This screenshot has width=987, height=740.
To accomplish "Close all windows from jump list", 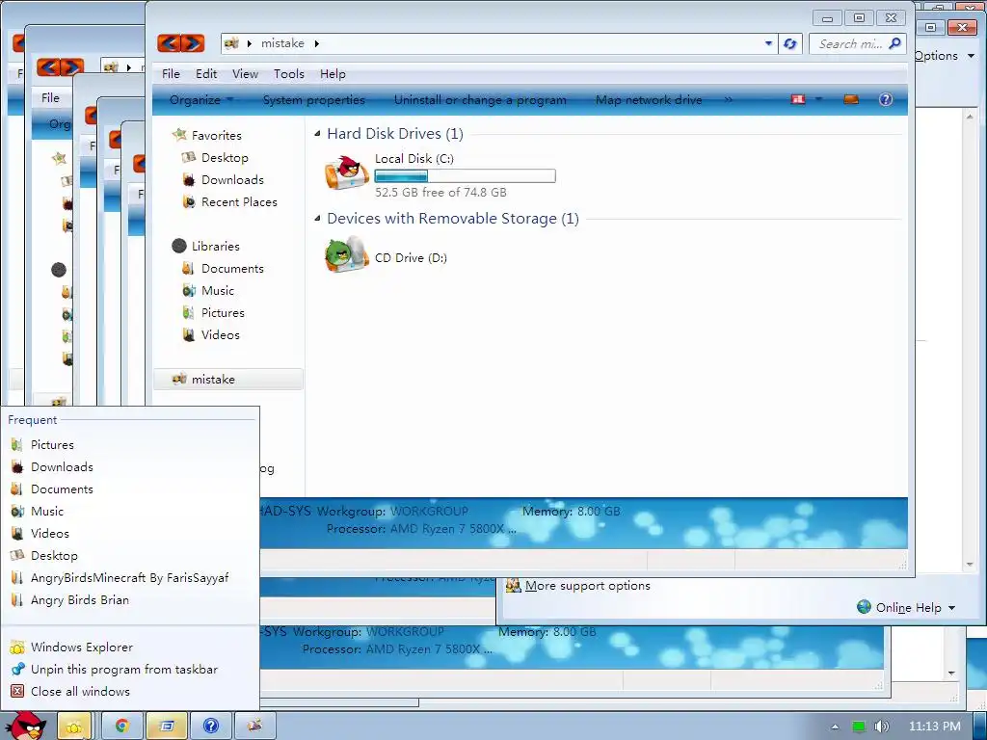I will tap(130, 691).
